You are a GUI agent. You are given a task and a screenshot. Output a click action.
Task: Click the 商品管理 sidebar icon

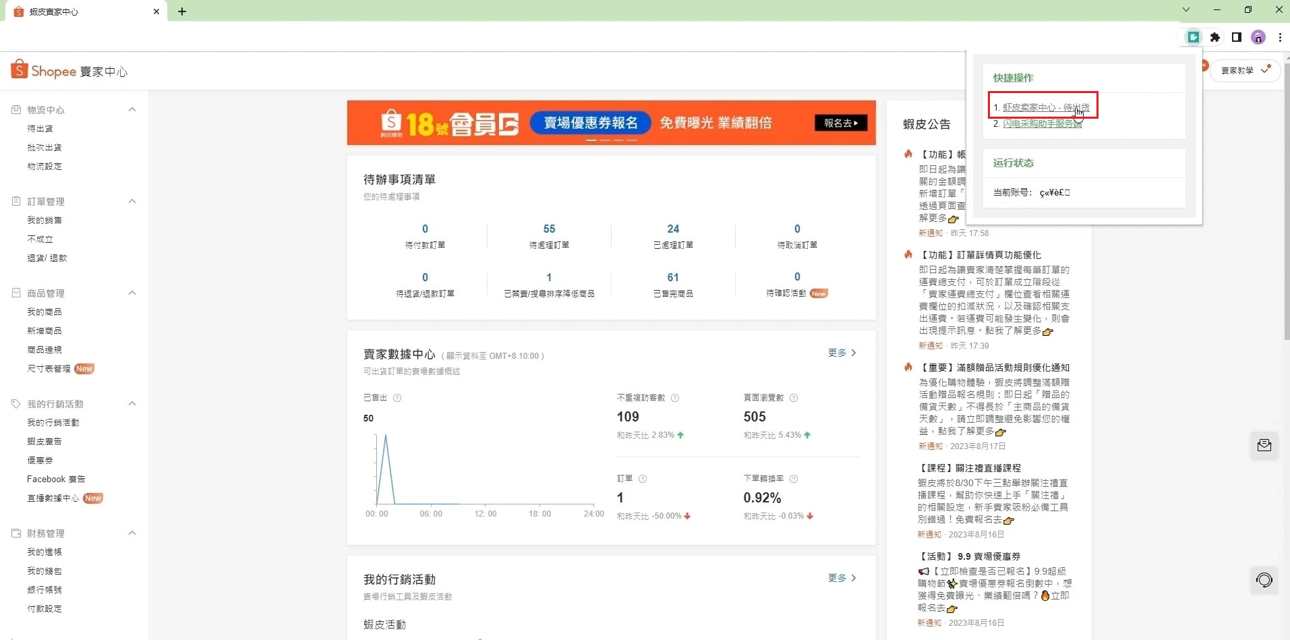tap(16, 293)
